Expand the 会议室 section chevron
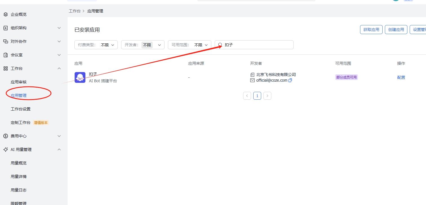This screenshot has width=426, height=205. pos(59,55)
